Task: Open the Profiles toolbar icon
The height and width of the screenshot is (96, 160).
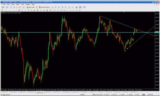Action: [x=7, y=7]
